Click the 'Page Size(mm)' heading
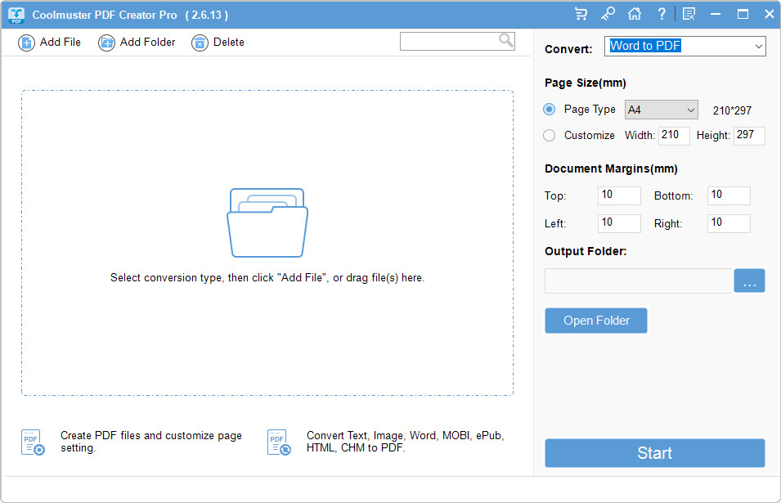Viewport: 781px width, 503px height. pyautogui.click(x=586, y=83)
